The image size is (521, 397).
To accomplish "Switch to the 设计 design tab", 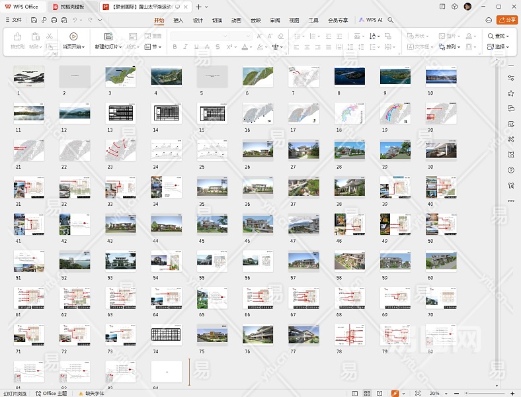I will (197, 20).
